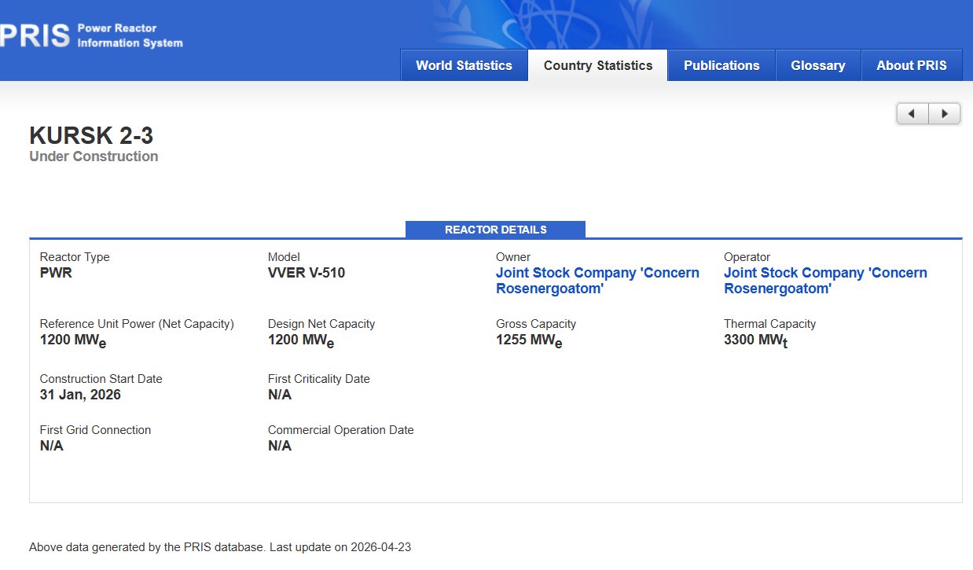Click the PWR reactor type value
This screenshot has height=570, width=973.
click(x=56, y=273)
